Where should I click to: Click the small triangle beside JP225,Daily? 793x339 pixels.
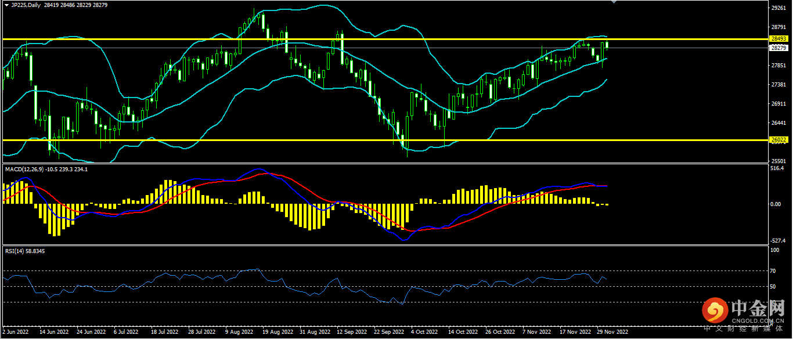(6, 5)
